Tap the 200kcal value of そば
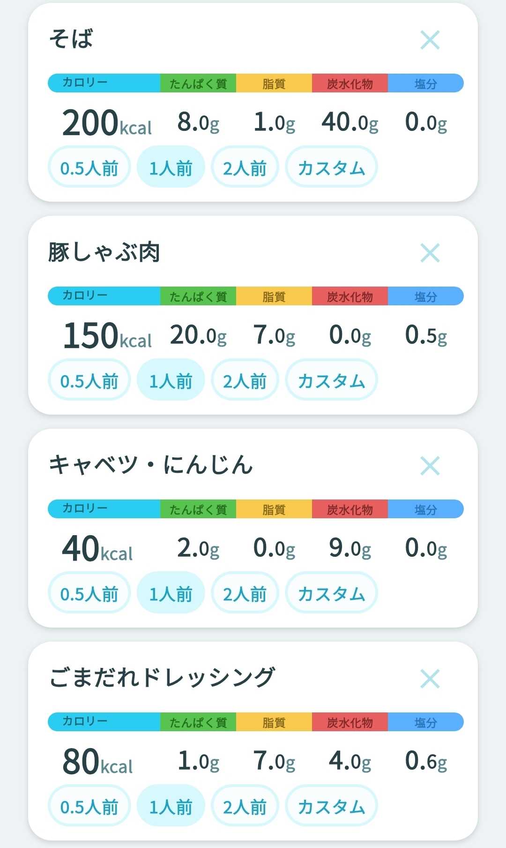506x848 pixels. tap(107, 123)
